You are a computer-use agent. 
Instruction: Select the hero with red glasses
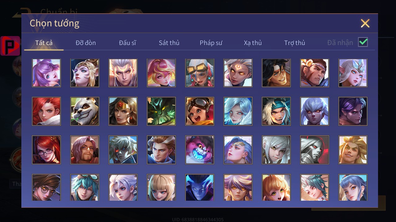coord(46,149)
